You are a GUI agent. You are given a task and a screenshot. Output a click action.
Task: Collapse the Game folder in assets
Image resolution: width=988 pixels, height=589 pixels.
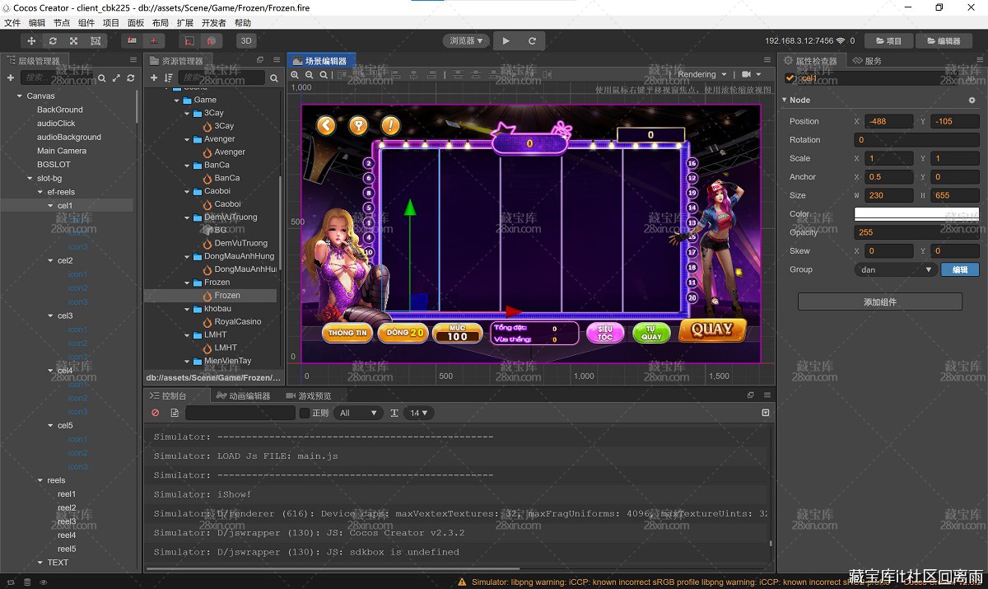(176, 101)
